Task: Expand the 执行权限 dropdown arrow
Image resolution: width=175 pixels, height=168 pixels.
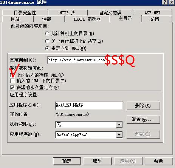Action: 119,125
